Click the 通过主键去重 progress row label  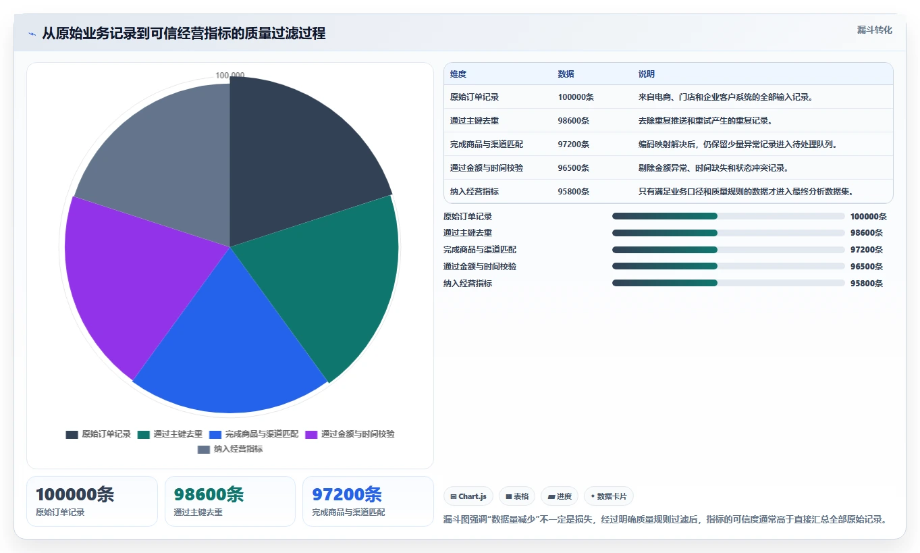pos(468,233)
